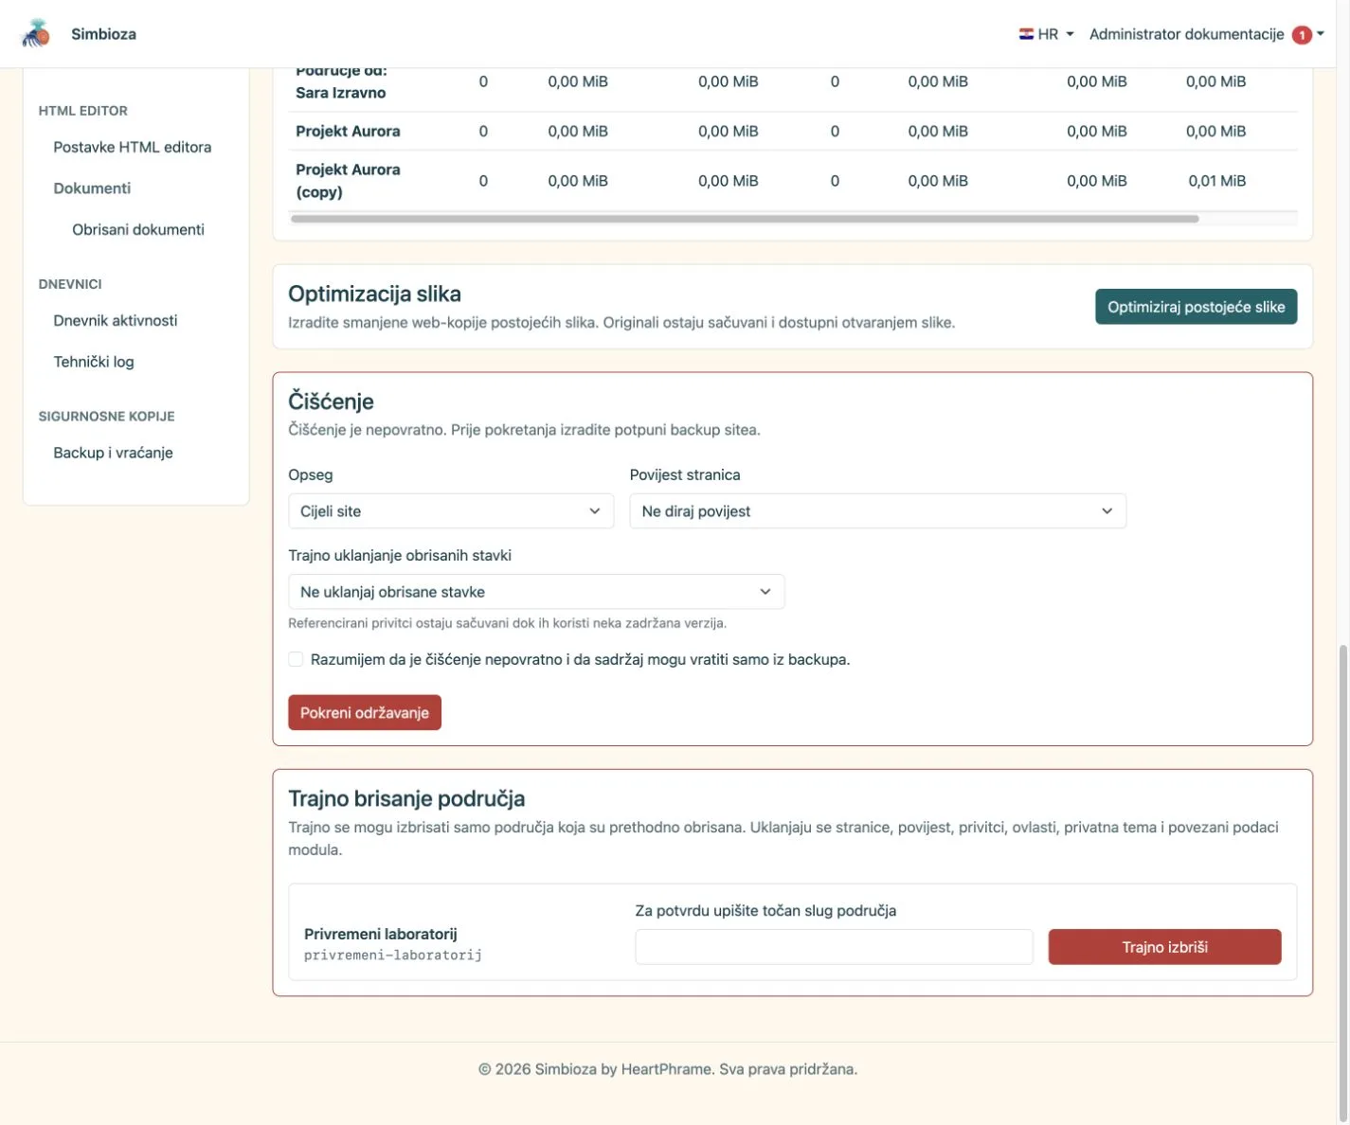Click the Simbioza brand name link

(104, 34)
